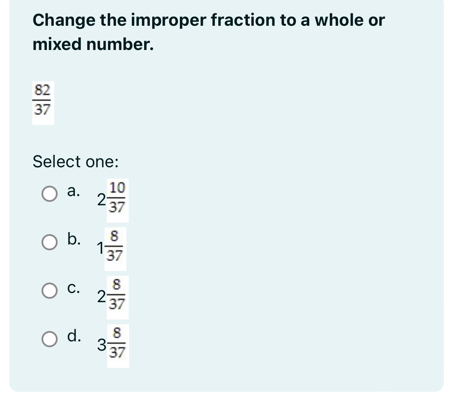Select radio button for option d
The width and height of the screenshot is (453, 396).
pyautogui.click(x=49, y=339)
